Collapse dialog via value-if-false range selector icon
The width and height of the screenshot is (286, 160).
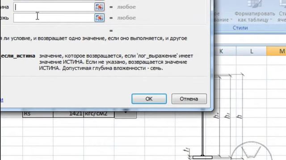(99, 18)
